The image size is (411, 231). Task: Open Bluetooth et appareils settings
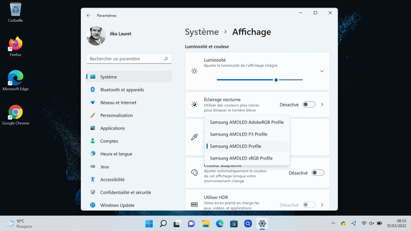pyautogui.click(x=129, y=90)
